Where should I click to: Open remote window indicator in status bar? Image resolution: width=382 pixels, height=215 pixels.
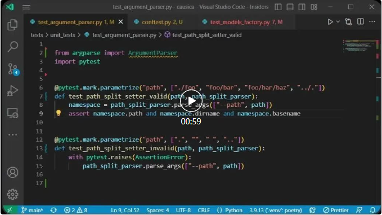[10, 210]
